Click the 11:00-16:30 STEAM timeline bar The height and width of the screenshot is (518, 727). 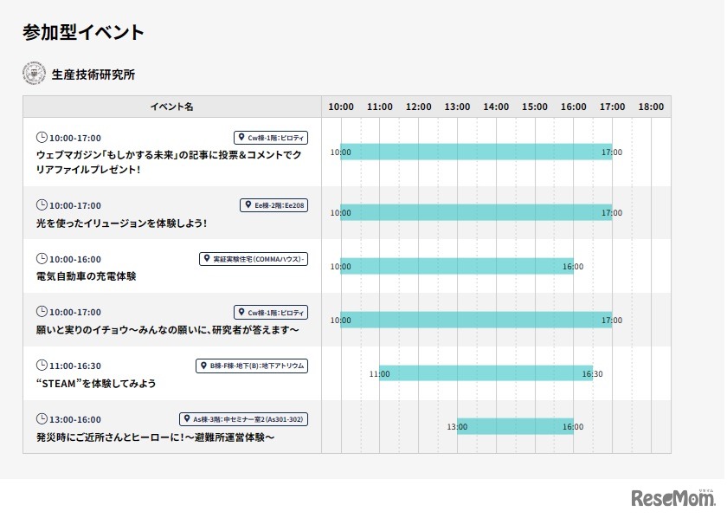pos(486,373)
